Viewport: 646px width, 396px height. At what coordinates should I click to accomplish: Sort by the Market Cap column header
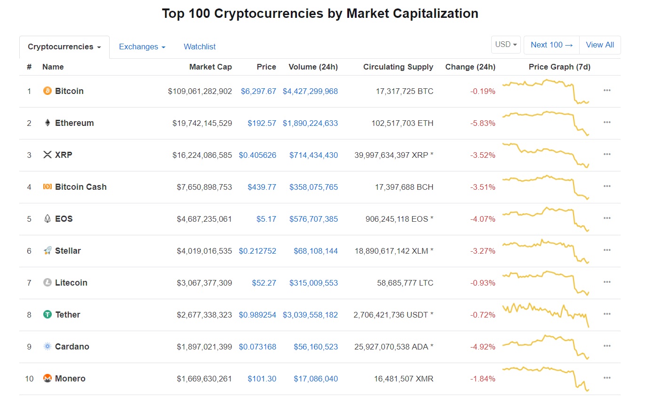(210, 67)
